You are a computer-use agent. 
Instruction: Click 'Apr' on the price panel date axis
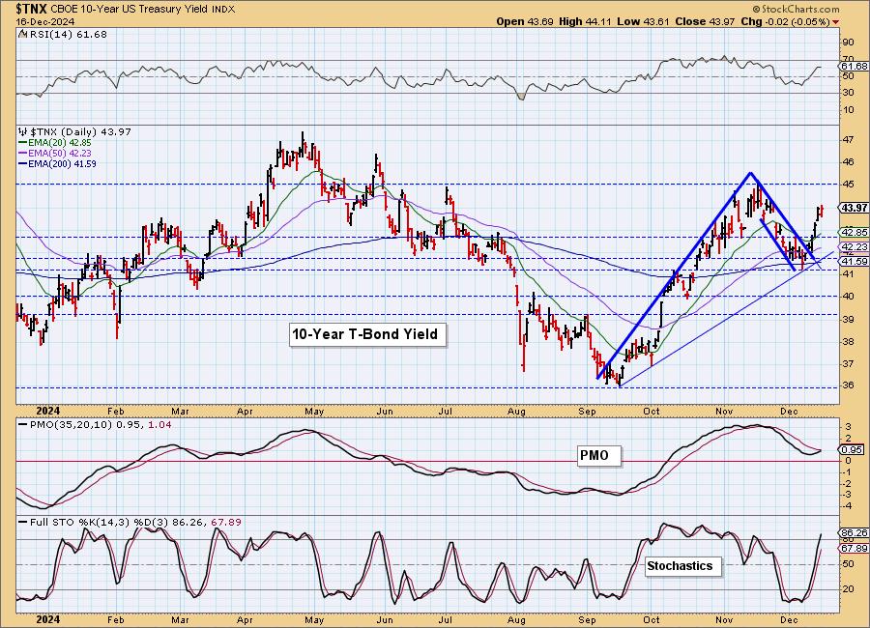click(x=245, y=412)
